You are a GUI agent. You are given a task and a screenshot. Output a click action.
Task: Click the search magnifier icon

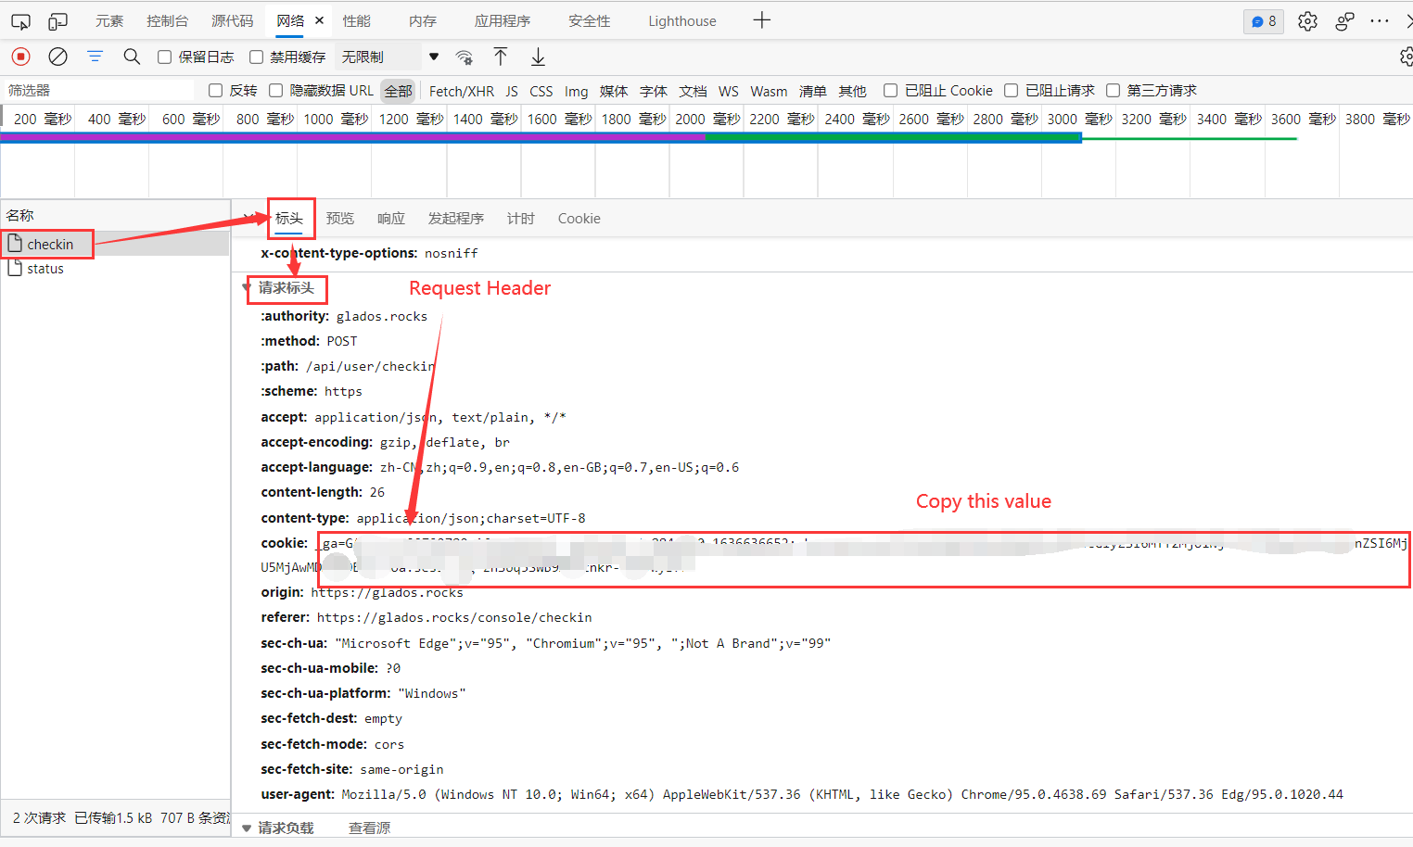(x=132, y=57)
